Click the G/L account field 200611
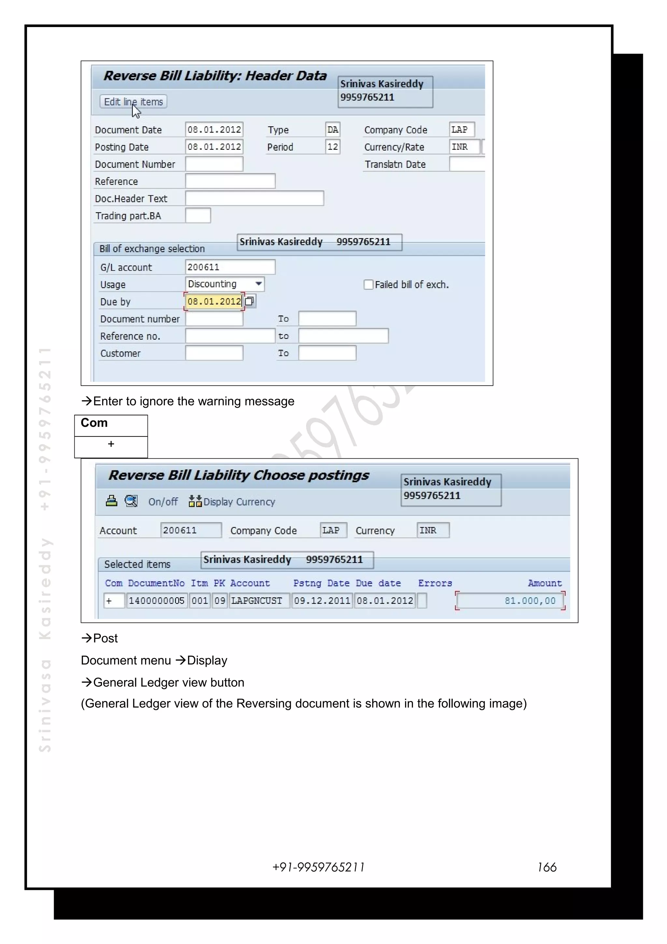Screen dimensions: 667x944 [230, 267]
